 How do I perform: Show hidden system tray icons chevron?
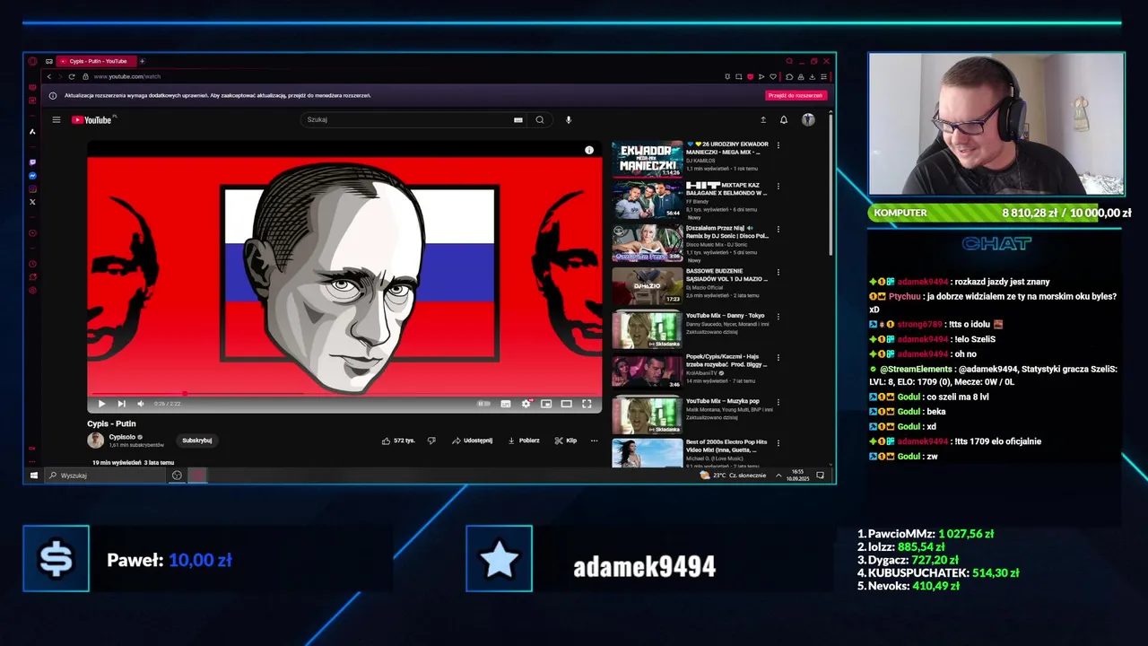coord(778,476)
